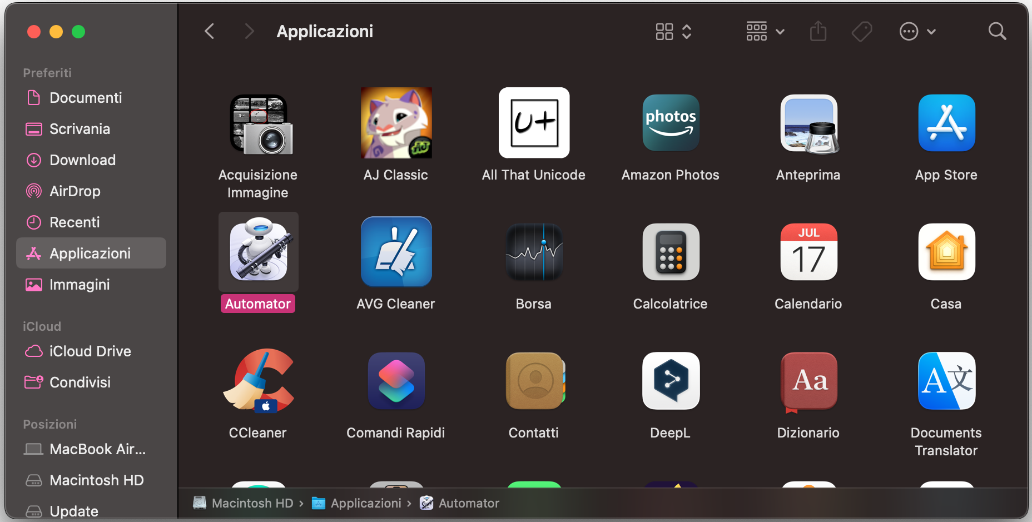Select the Calendario app icon

808,252
